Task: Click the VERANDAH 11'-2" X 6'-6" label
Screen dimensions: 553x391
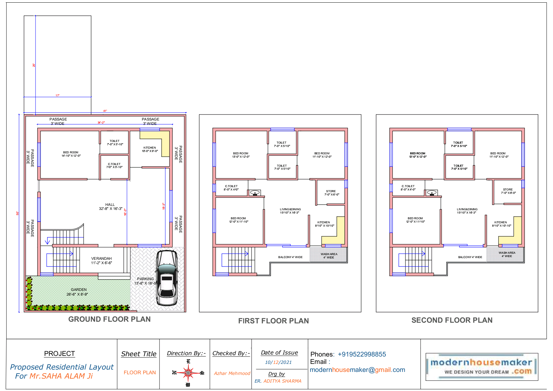Action: point(101,261)
